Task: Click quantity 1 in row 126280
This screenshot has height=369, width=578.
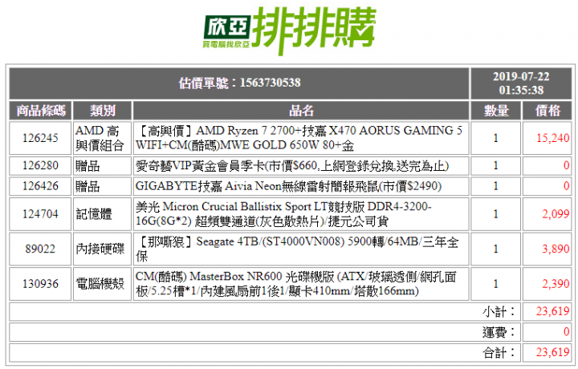Action: (496, 166)
